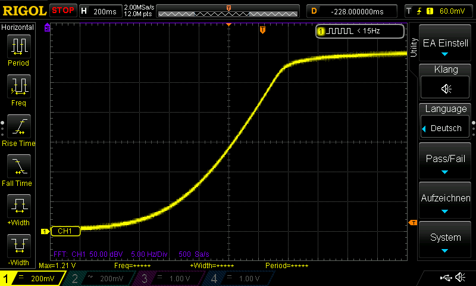Click the Klang speaker icon

[x=446, y=88]
